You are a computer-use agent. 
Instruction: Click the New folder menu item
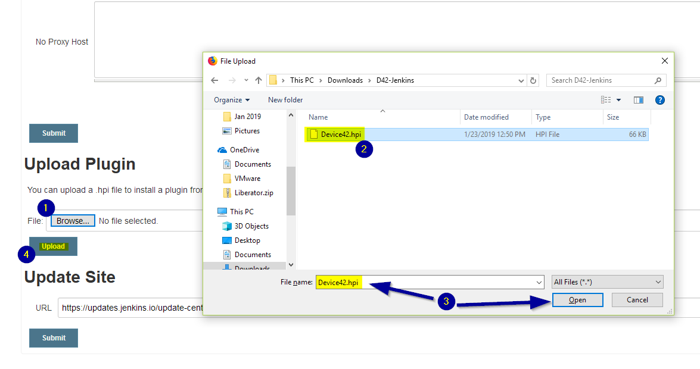[x=285, y=99]
